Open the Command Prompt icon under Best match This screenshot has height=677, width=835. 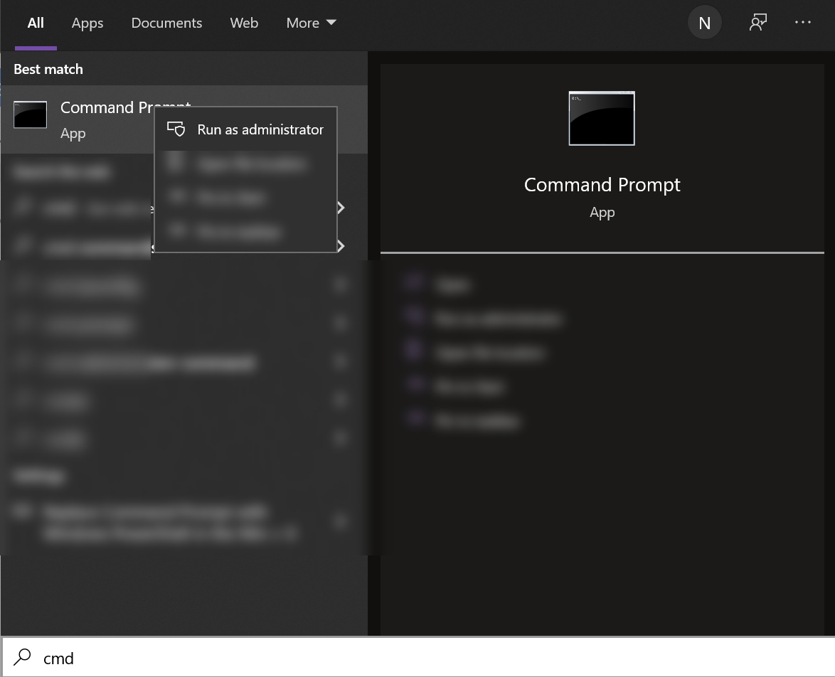(30, 114)
